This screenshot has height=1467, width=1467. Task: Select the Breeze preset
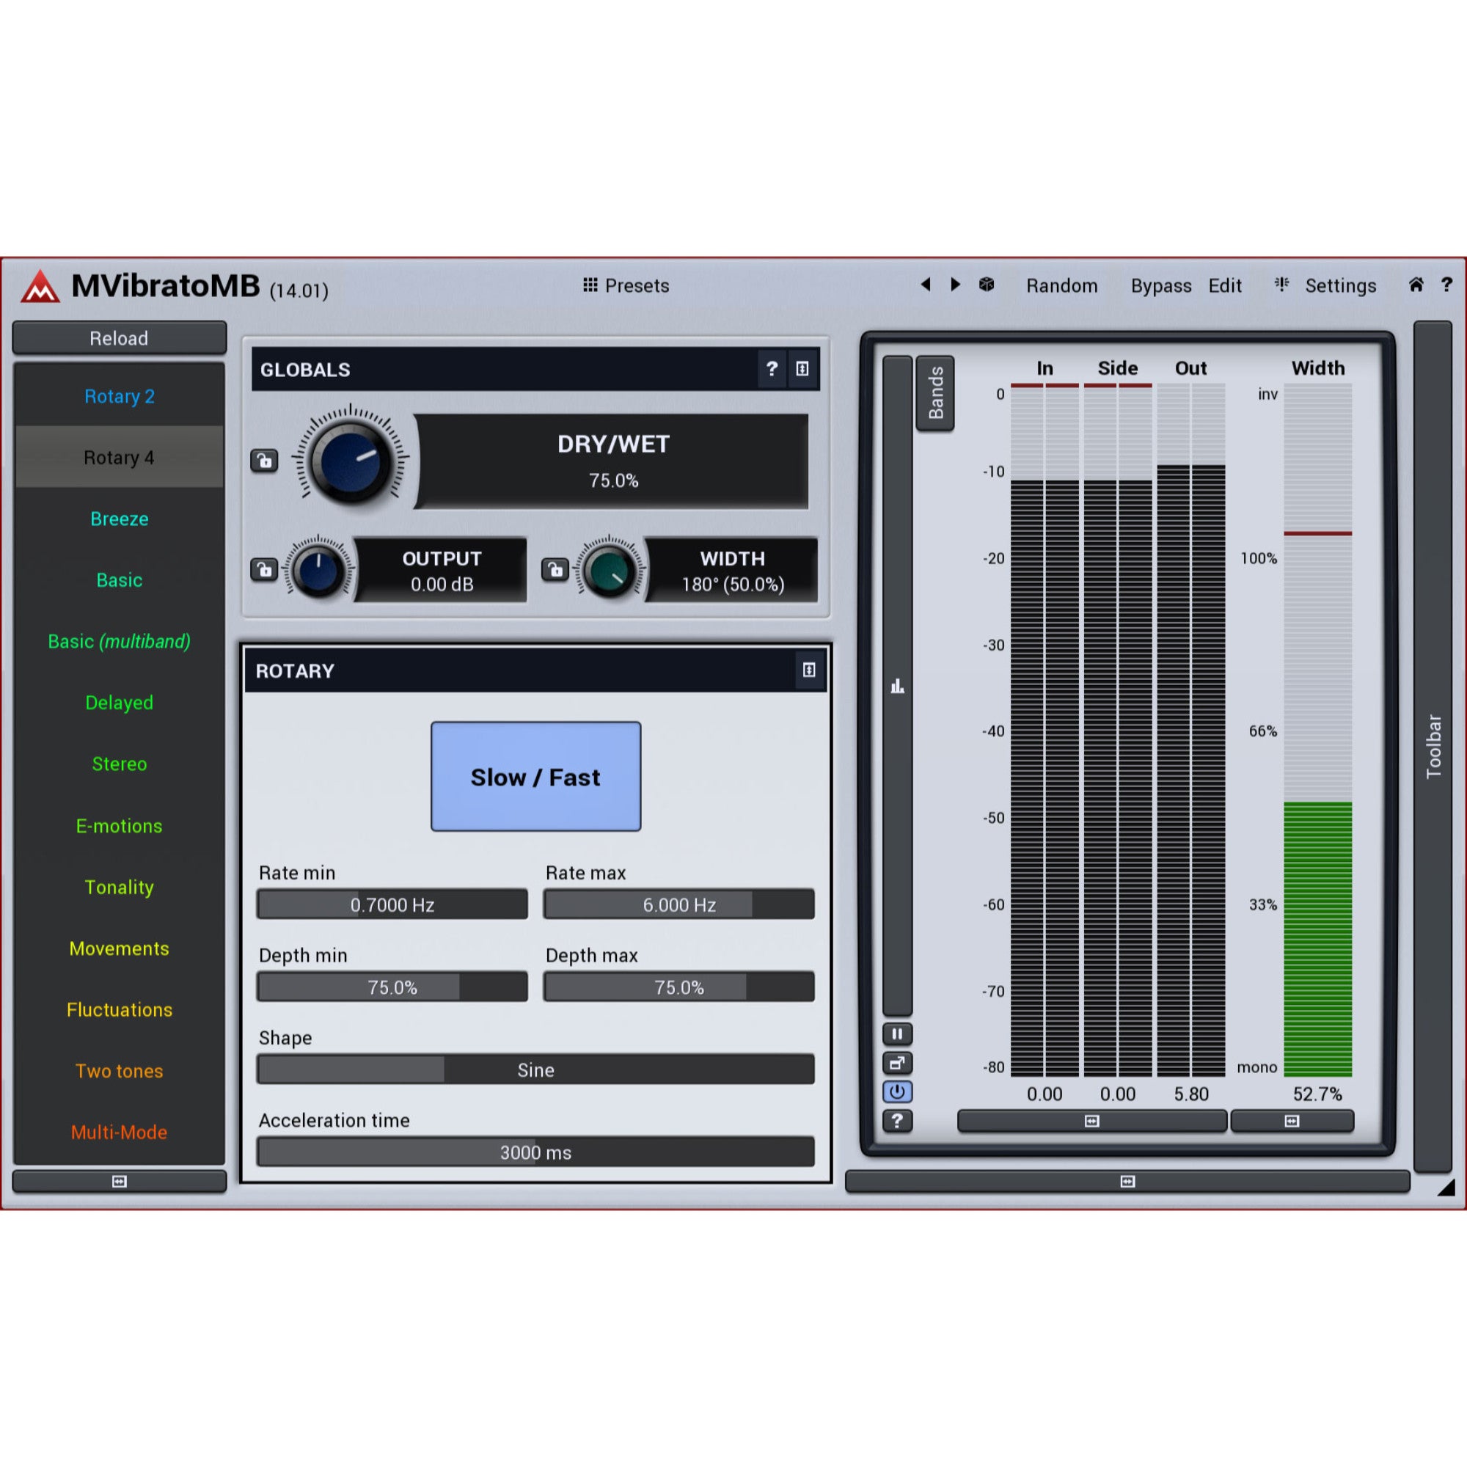pyautogui.click(x=120, y=519)
